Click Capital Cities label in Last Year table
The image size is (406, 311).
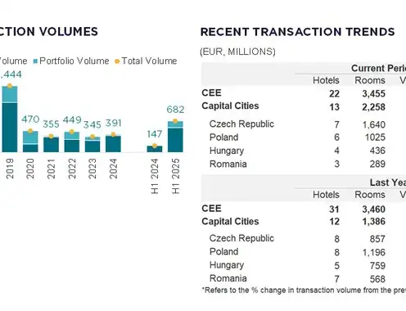point(230,222)
